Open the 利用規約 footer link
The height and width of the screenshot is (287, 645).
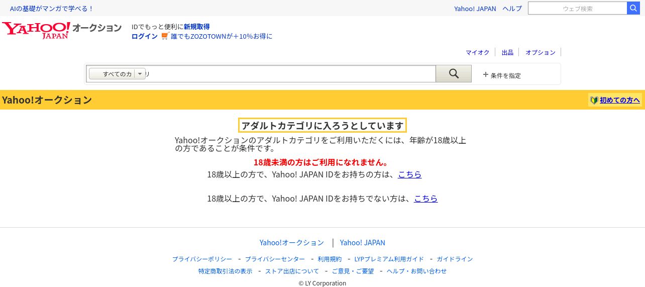tap(330, 259)
